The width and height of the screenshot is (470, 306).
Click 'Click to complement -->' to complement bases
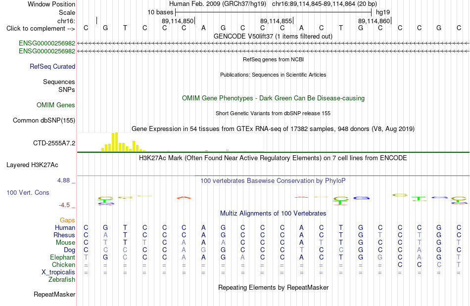coord(41,29)
